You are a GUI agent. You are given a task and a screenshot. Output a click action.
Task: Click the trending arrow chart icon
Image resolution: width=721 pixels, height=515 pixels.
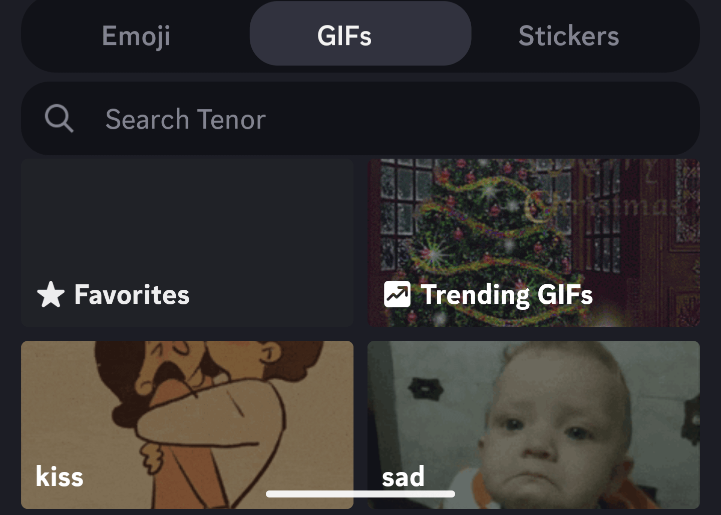point(397,294)
